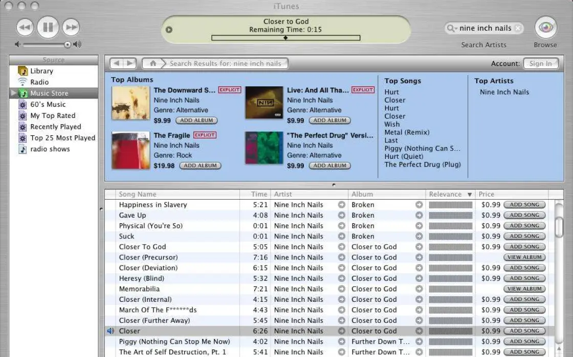Expand the Music Store disclosure triangle
The width and height of the screenshot is (573, 357).
(13, 93)
